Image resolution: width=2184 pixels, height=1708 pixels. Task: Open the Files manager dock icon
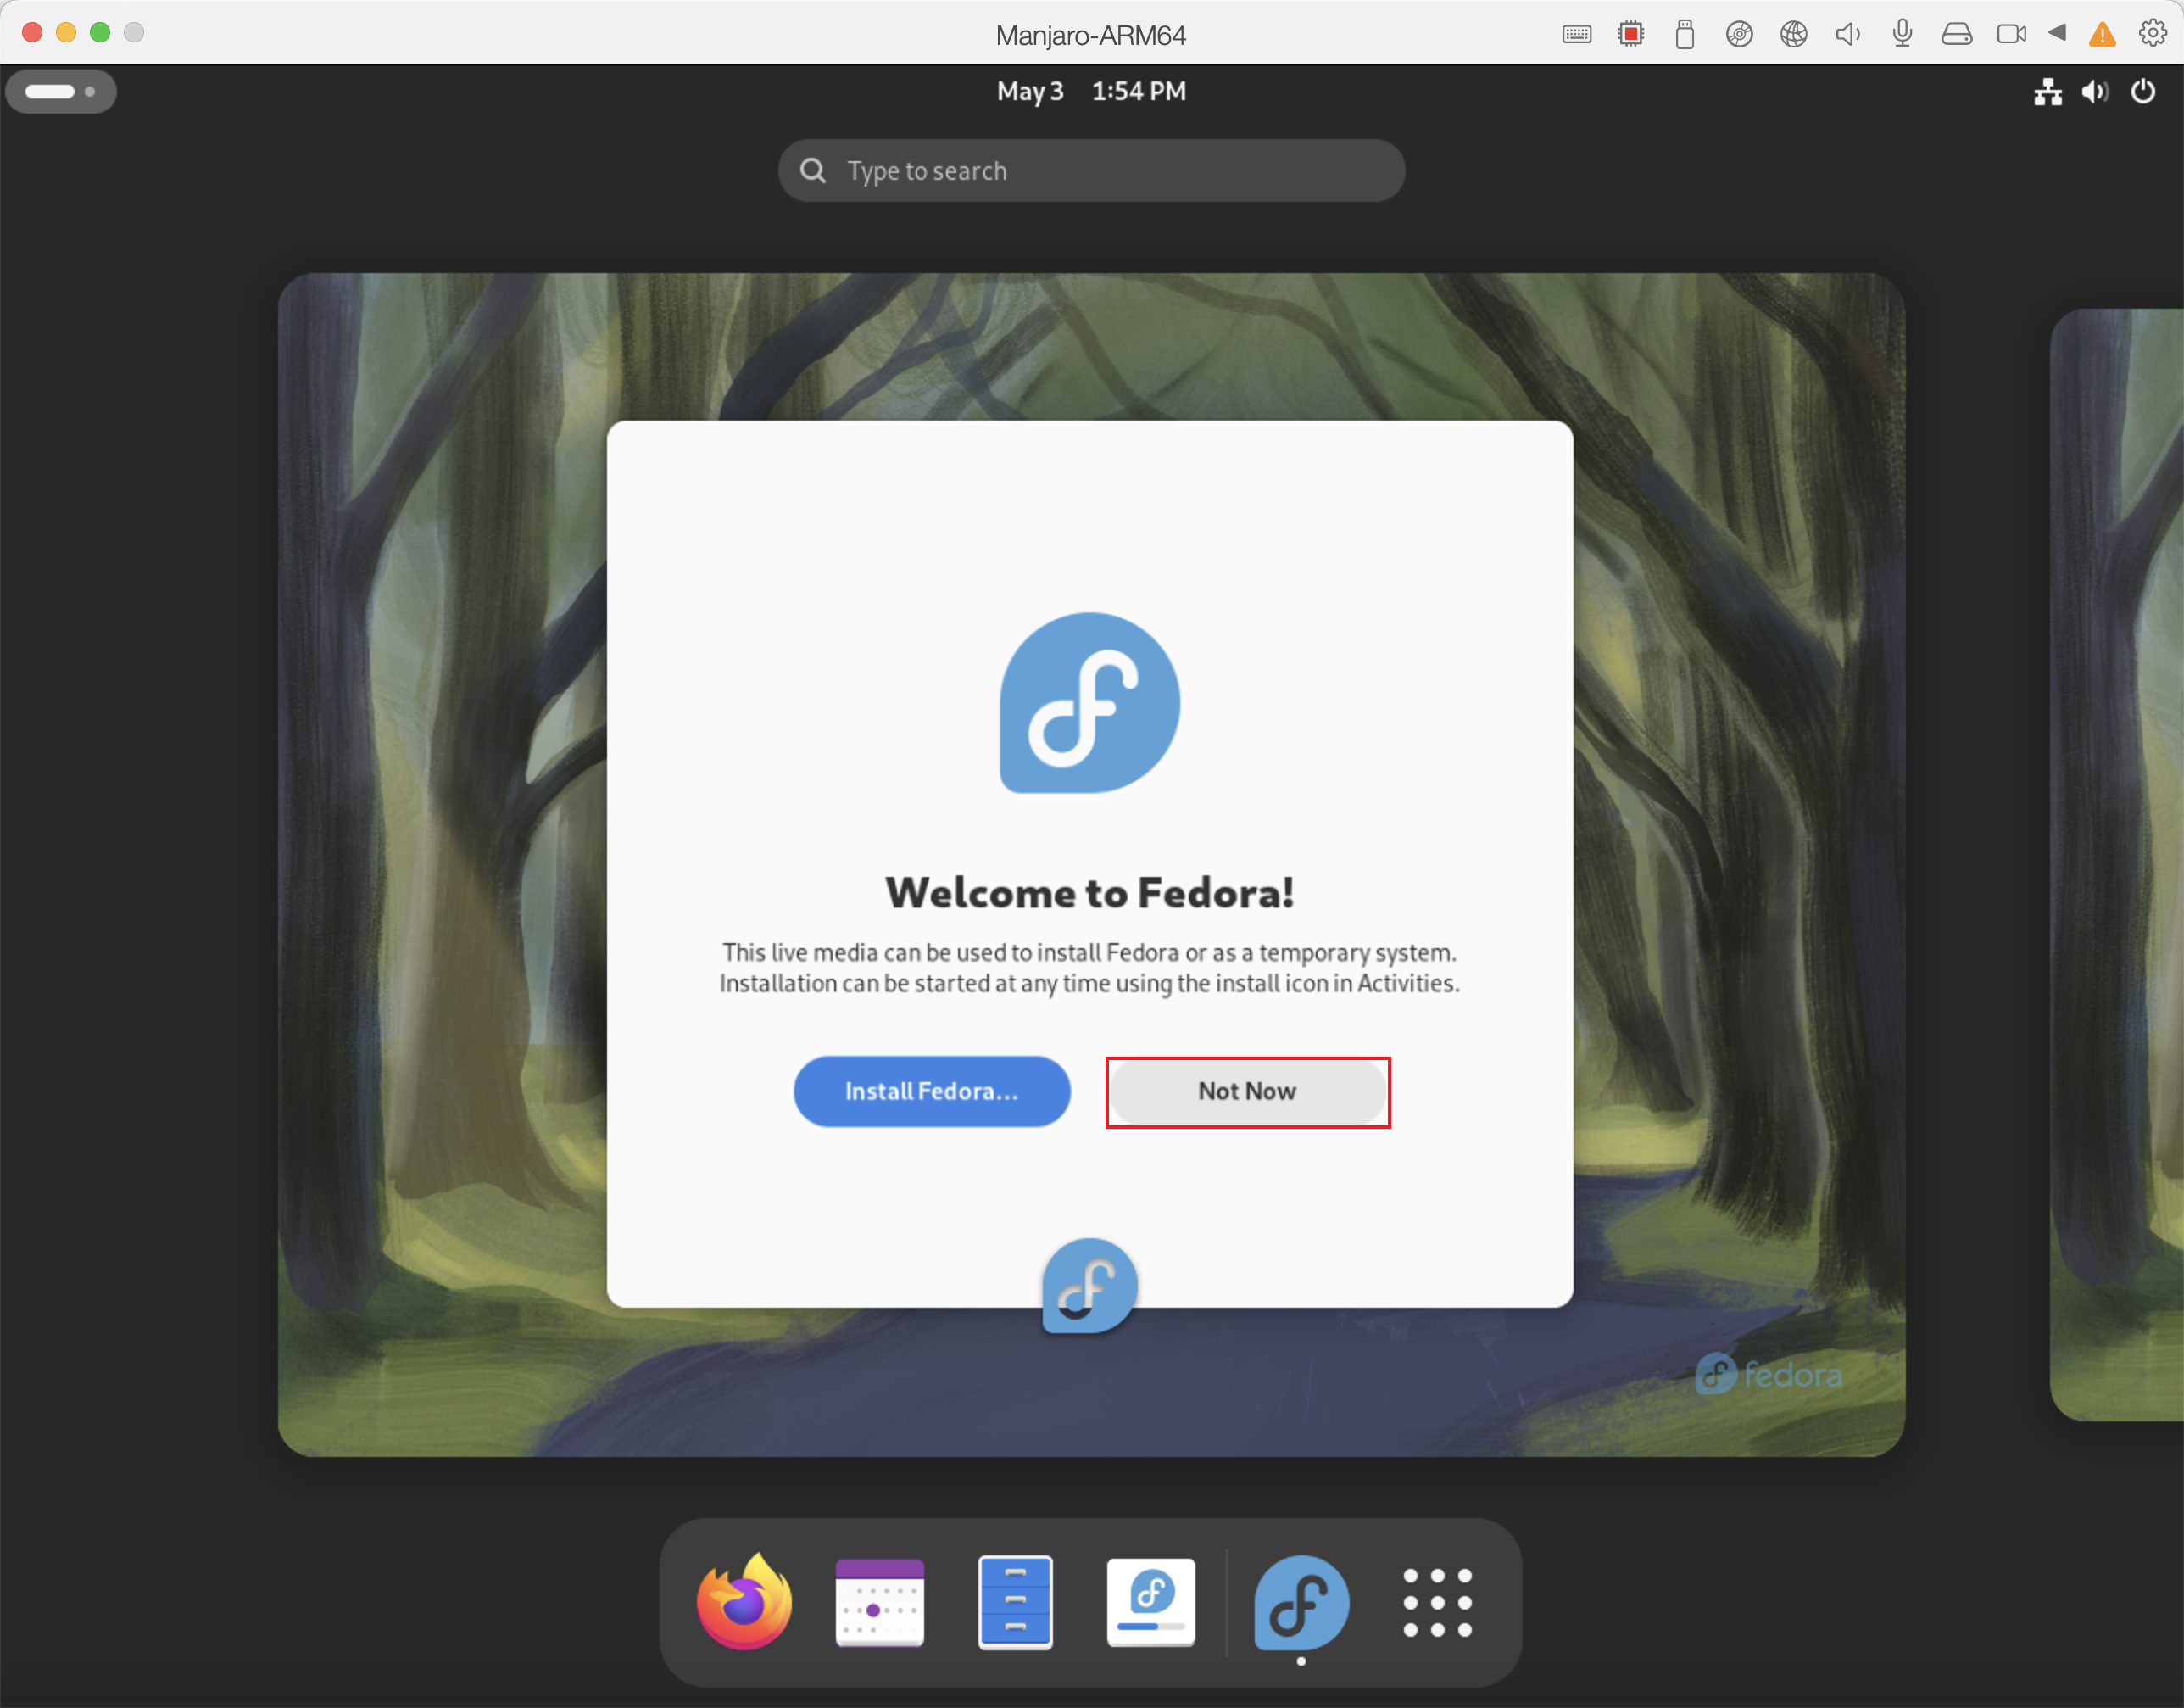(x=1015, y=1602)
